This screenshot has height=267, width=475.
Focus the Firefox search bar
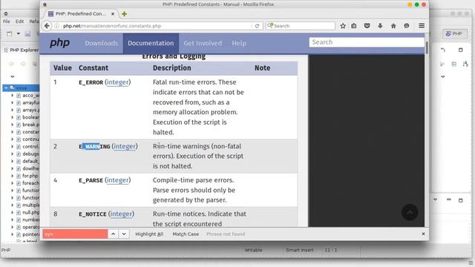pyautogui.click(x=301, y=26)
